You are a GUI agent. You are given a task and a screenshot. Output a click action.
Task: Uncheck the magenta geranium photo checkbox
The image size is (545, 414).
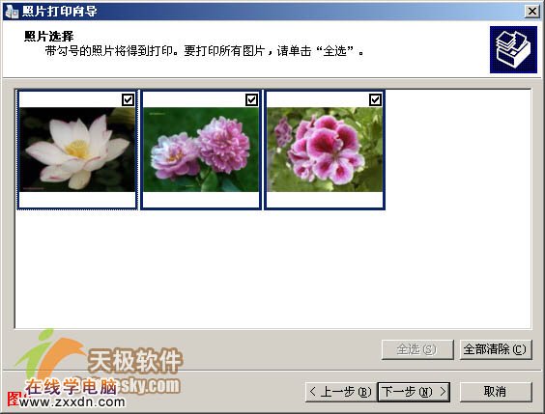(375, 100)
